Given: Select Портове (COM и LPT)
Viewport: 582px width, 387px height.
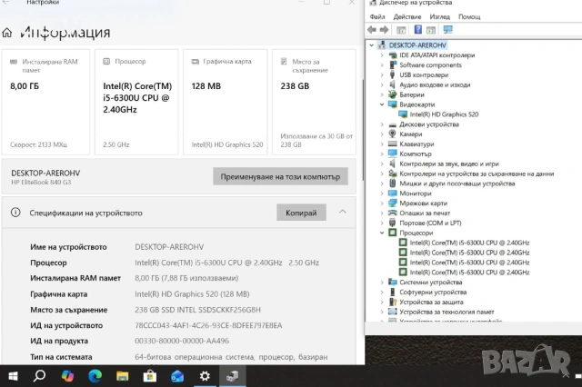Looking at the screenshot, I should 430,223.
